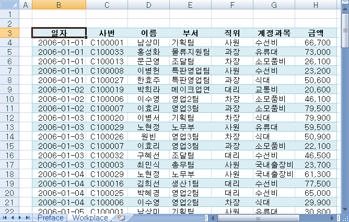Click the 부서 header cell
The height and width of the screenshot is (222, 349).
pos(190,33)
